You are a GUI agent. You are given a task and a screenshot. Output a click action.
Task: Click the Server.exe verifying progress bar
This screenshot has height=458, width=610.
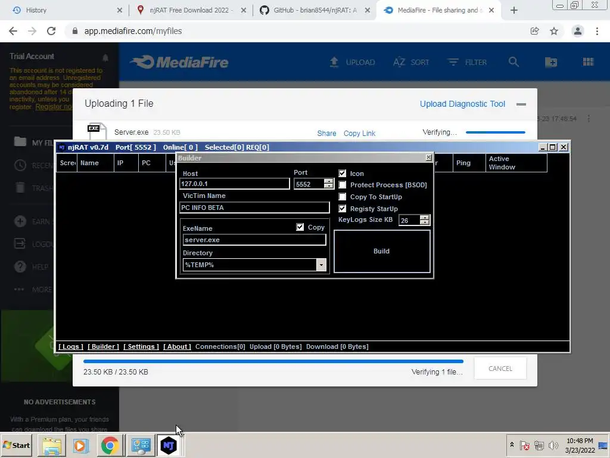click(x=495, y=132)
